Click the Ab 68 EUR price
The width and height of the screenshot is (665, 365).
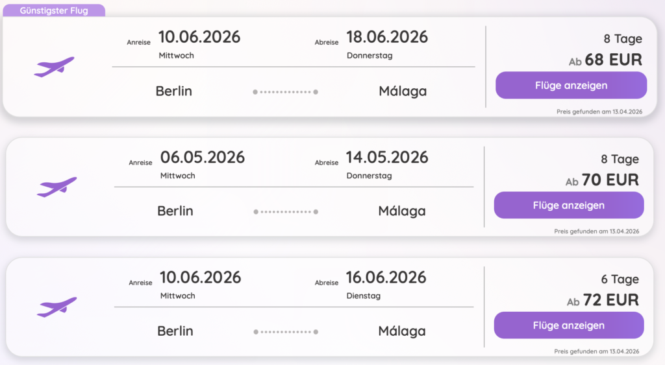[605, 60]
